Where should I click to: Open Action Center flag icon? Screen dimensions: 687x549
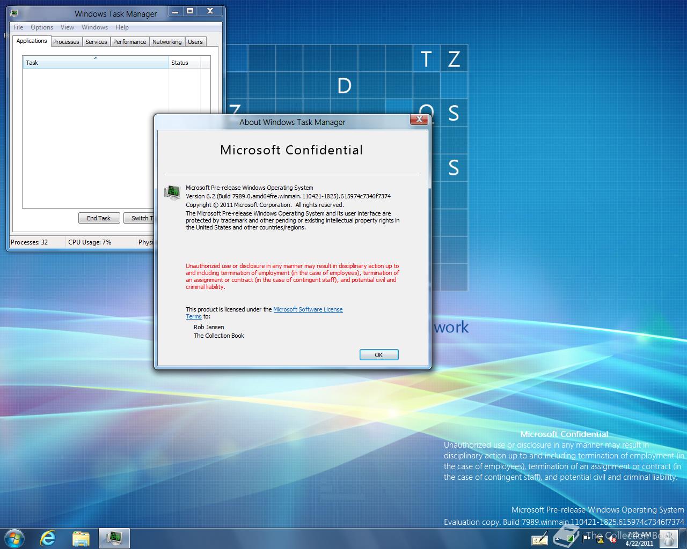click(586, 538)
